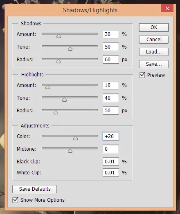180x214 pixels.
Task: Select the White Clip percentage field
Action: click(x=111, y=173)
